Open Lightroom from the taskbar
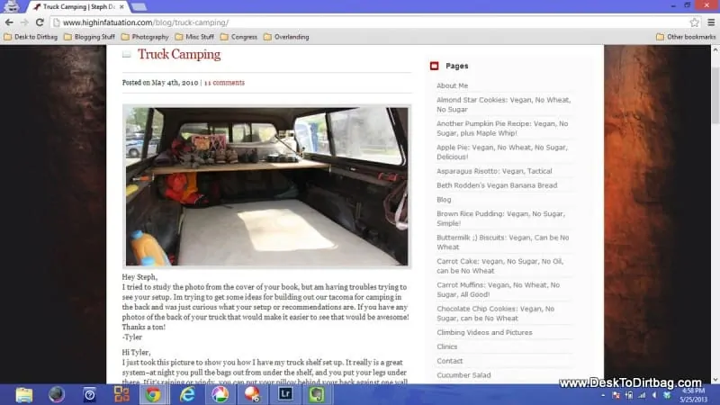The image size is (720, 405). click(x=285, y=395)
